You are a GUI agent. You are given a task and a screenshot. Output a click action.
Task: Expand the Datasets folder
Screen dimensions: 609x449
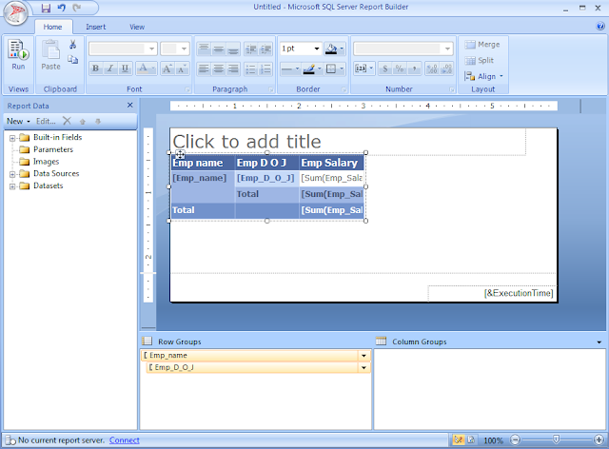click(x=12, y=186)
